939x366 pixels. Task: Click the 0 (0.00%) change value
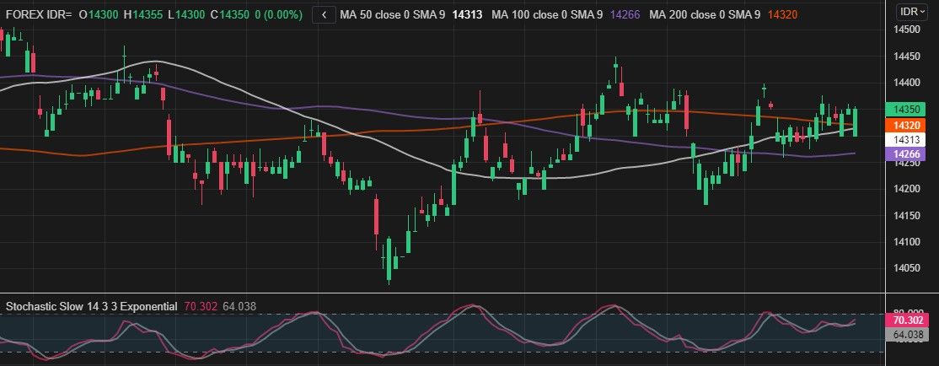click(x=278, y=15)
